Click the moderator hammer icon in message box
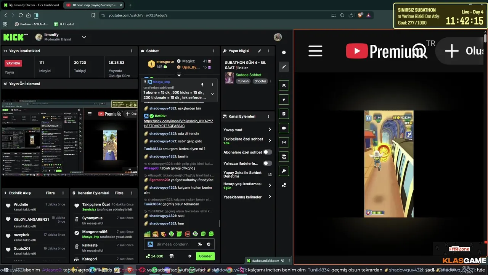 (x=150, y=244)
